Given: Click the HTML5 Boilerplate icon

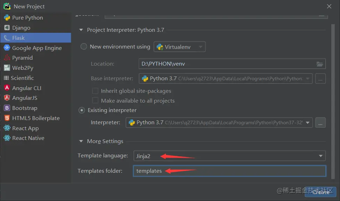Looking at the screenshot, I should (7, 118).
